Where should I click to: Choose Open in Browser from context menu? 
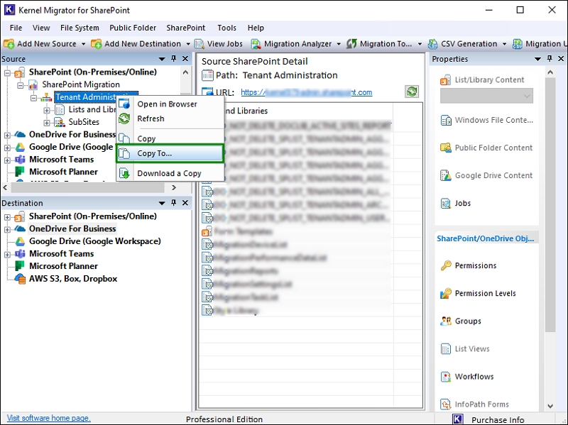point(170,104)
